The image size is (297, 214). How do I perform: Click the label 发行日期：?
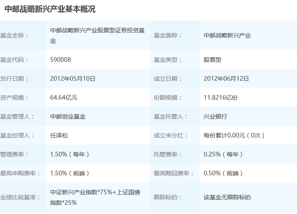pyautogui.click(x=14, y=79)
